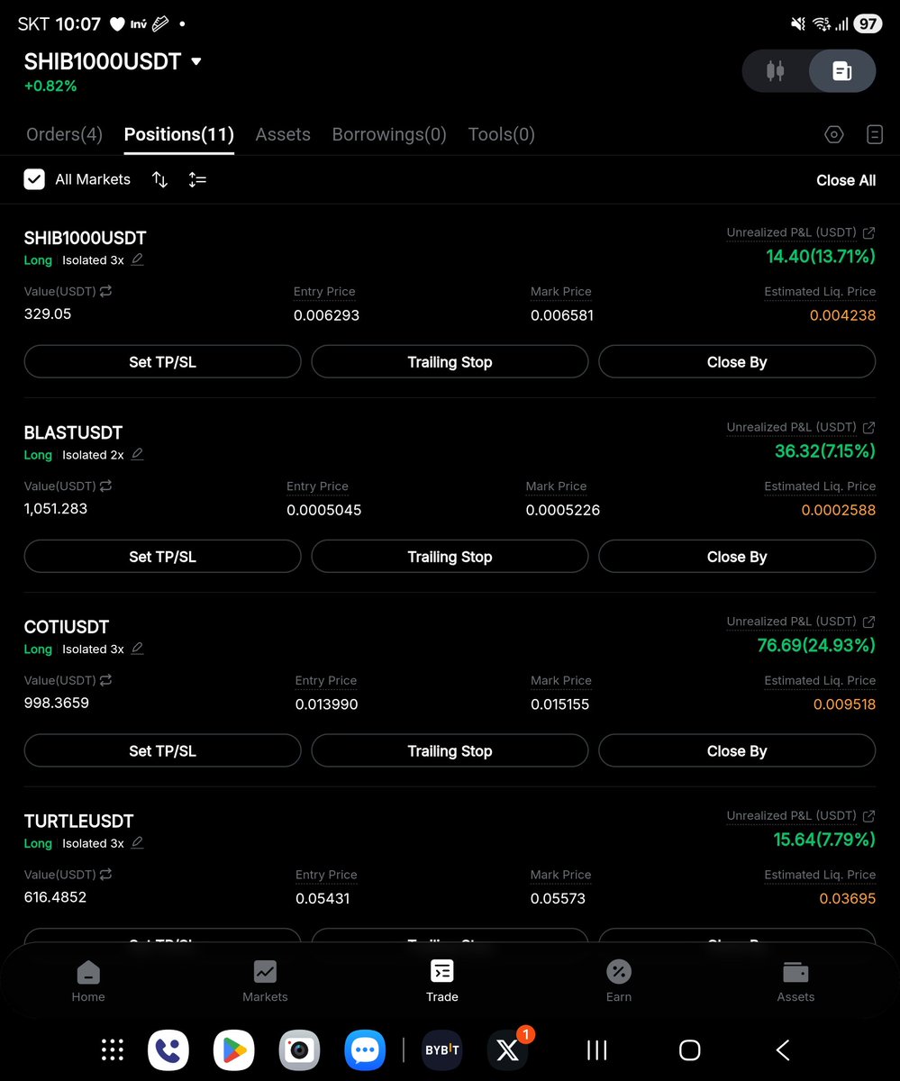Tap BLASTUSDT Estimated Liq. Price label
This screenshot has width=900, height=1081.
(820, 486)
